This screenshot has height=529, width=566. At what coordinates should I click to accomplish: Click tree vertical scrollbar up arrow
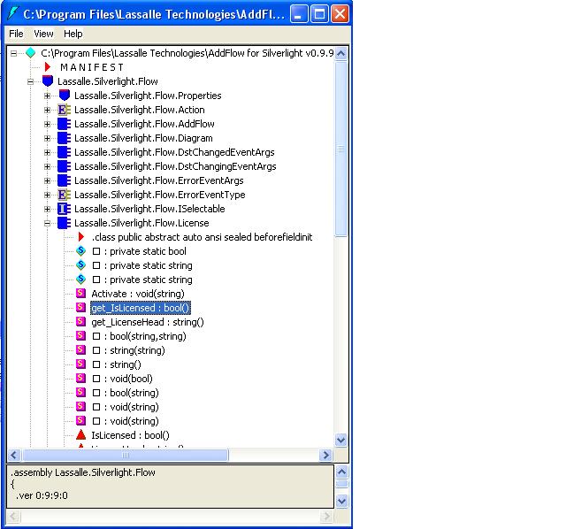point(341,54)
